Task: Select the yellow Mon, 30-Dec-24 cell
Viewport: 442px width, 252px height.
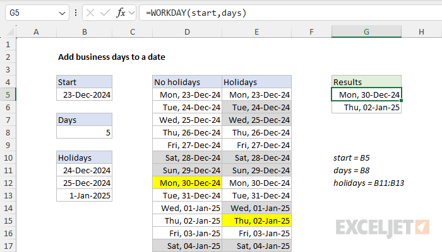Action: point(187,183)
